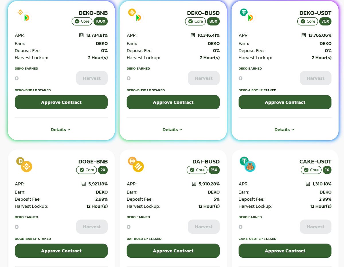Click the DEKO-BUSD farm title
The width and height of the screenshot is (344, 267).
pos(203,13)
